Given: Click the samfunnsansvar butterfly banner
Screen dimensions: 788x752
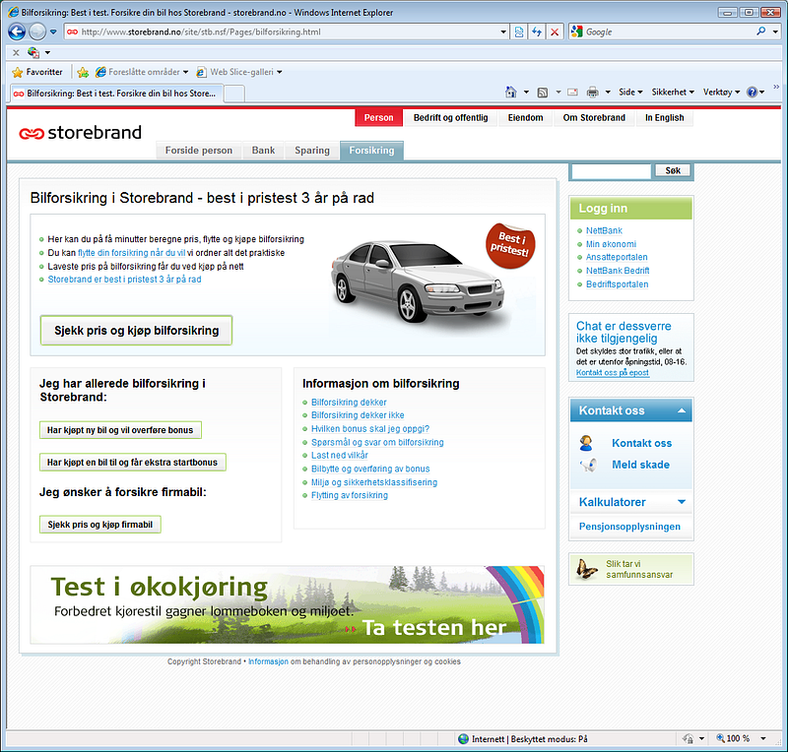Looking at the screenshot, I should click(630, 569).
